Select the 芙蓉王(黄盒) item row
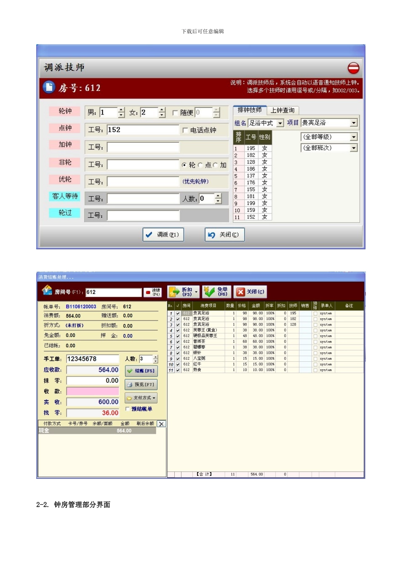 (x=266, y=330)
